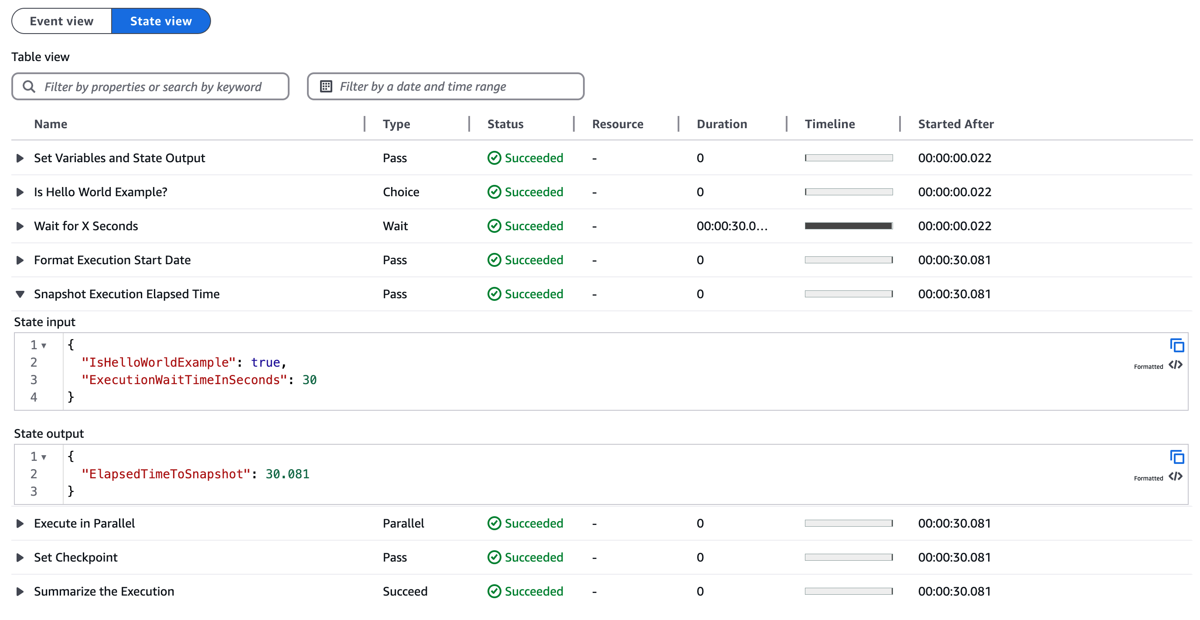Select the State view tab
Image resolution: width=1200 pixels, height=620 pixels.
[160, 20]
